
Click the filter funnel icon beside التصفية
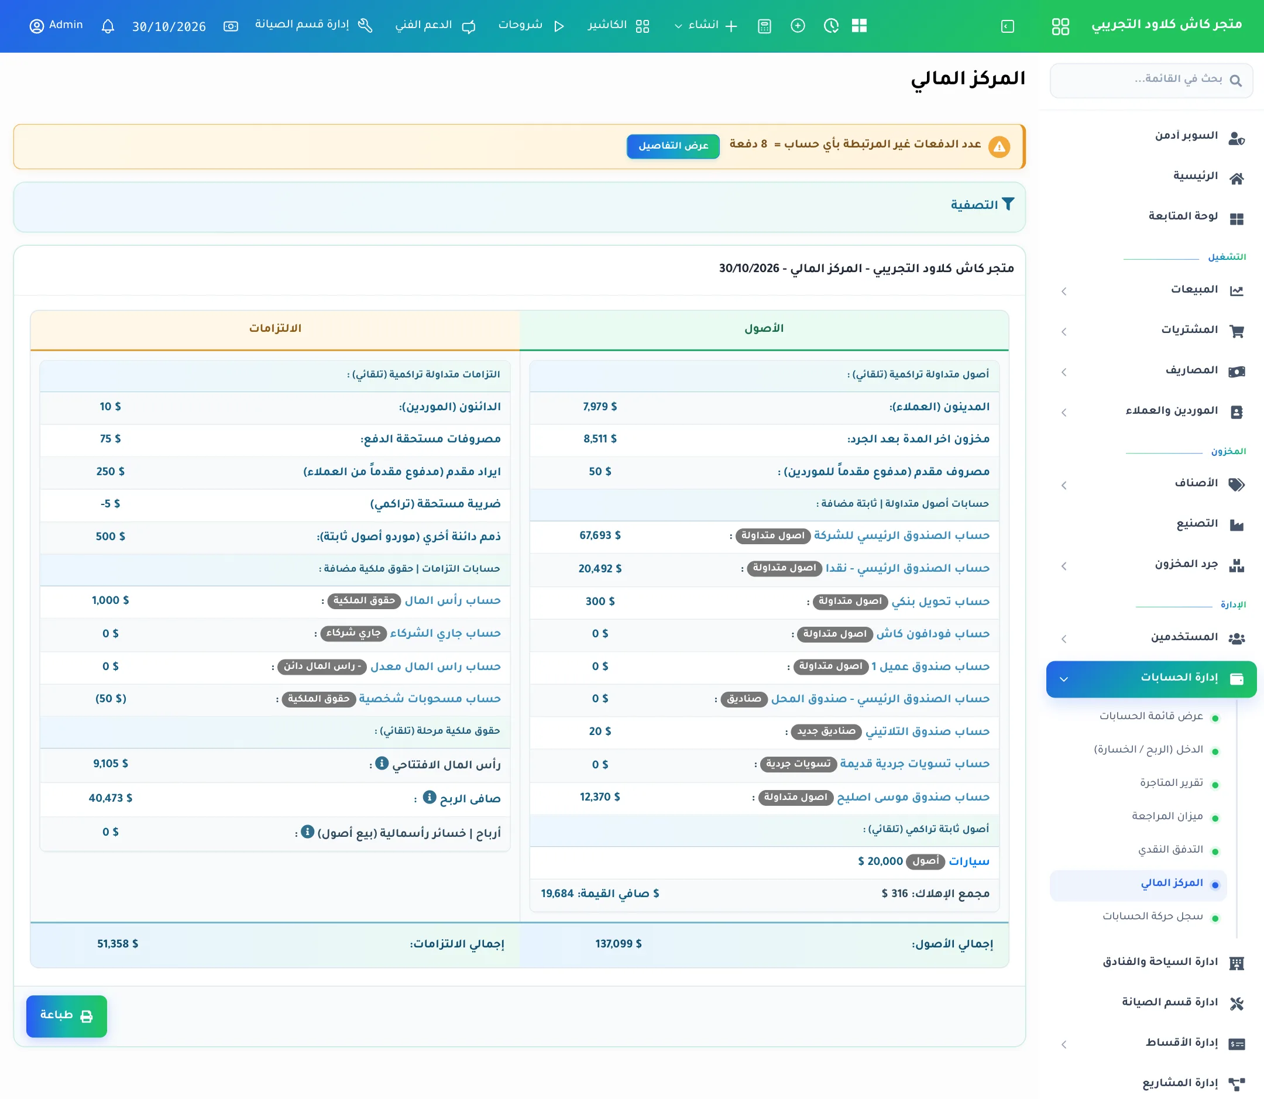[1008, 204]
